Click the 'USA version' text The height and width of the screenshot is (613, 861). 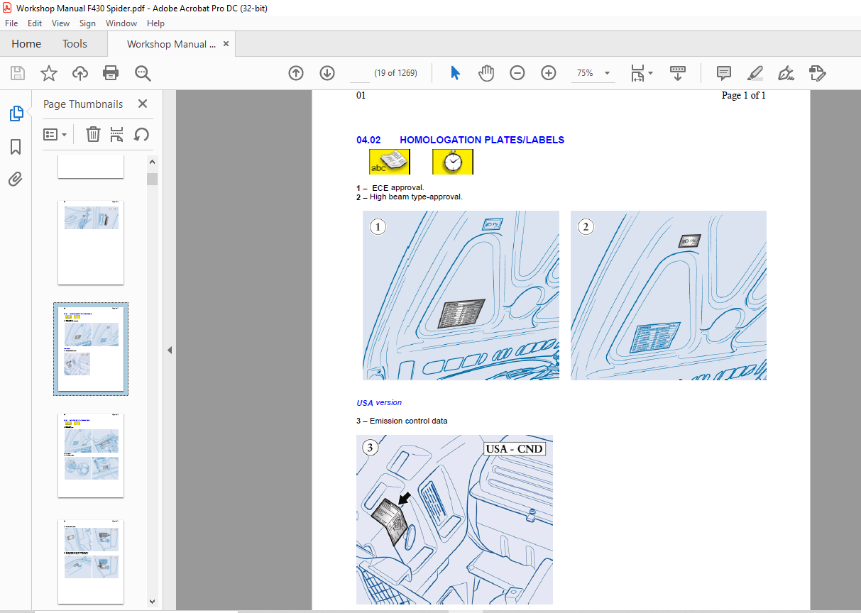tap(379, 402)
